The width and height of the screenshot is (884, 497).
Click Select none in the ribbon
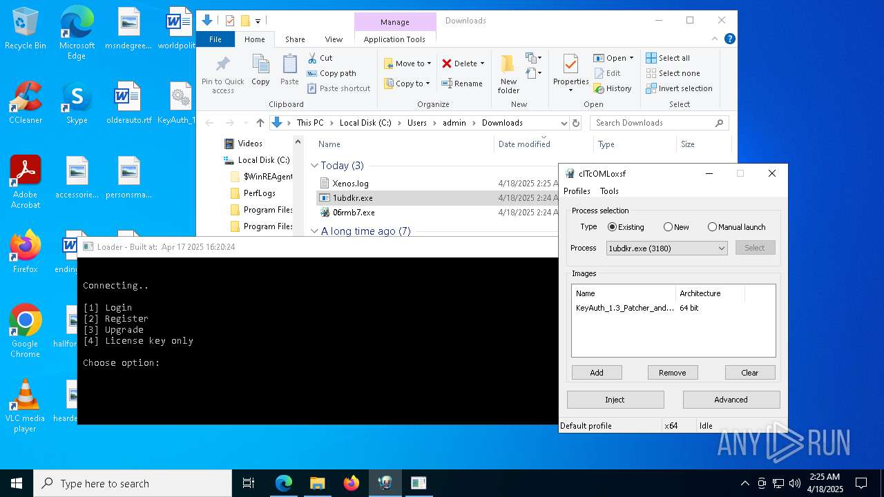[673, 73]
